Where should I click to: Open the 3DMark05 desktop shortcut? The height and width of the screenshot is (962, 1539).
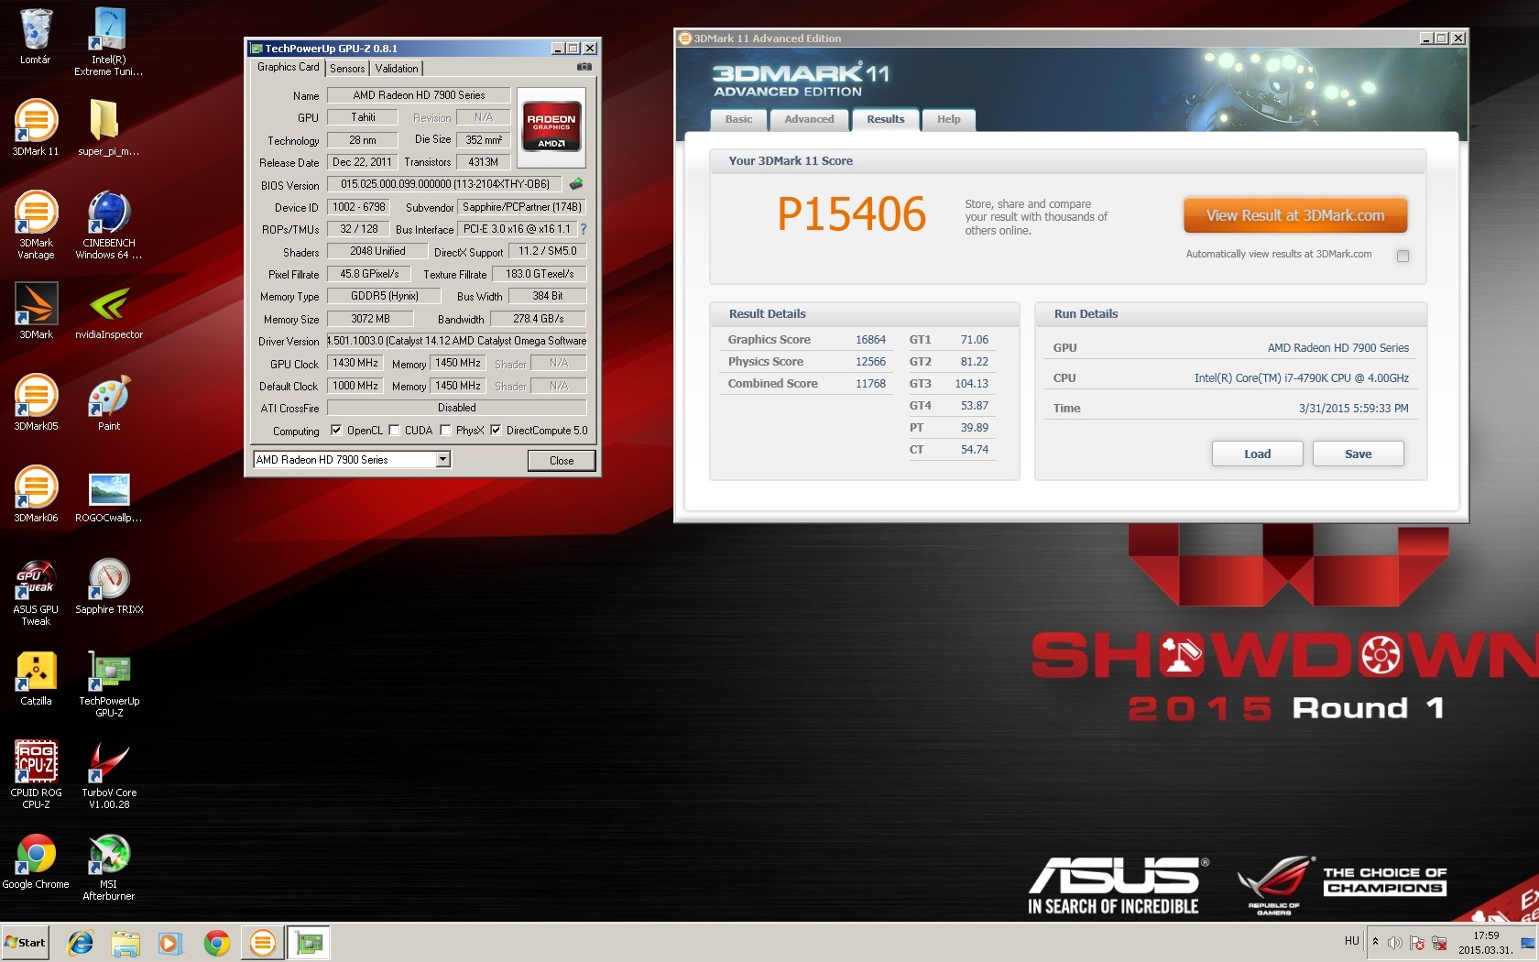pyautogui.click(x=36, y=403)
